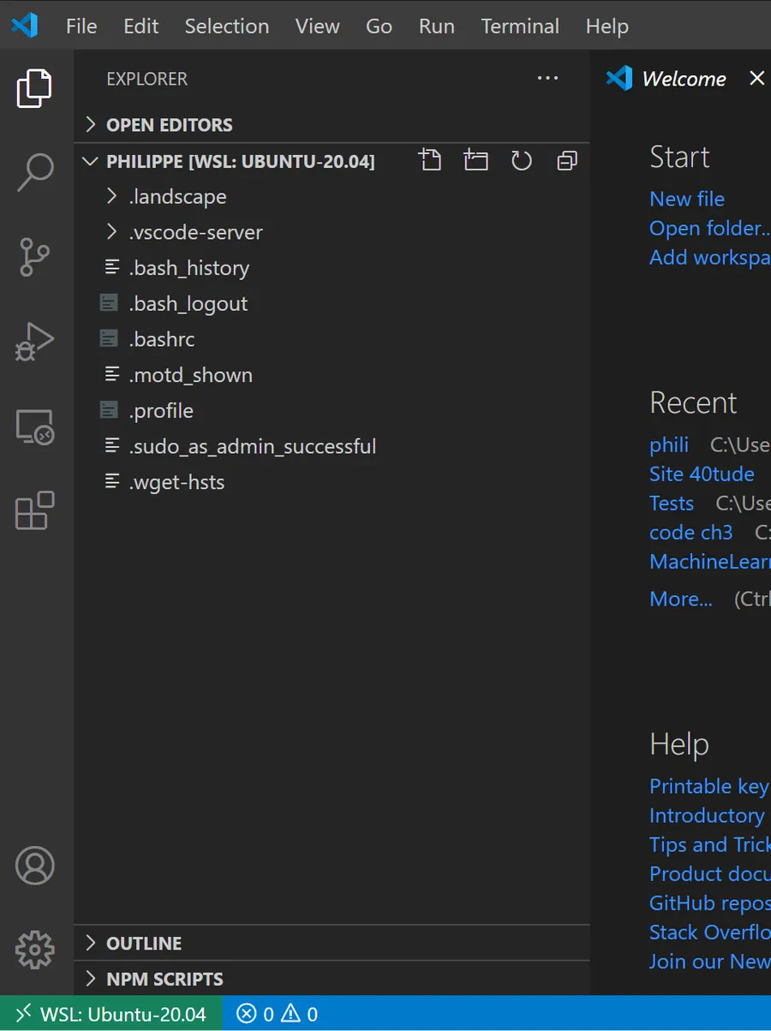Viewport: 771px width, 1031px height.
Task: Close the Welcome tab
Action: (x=756, y=78)
